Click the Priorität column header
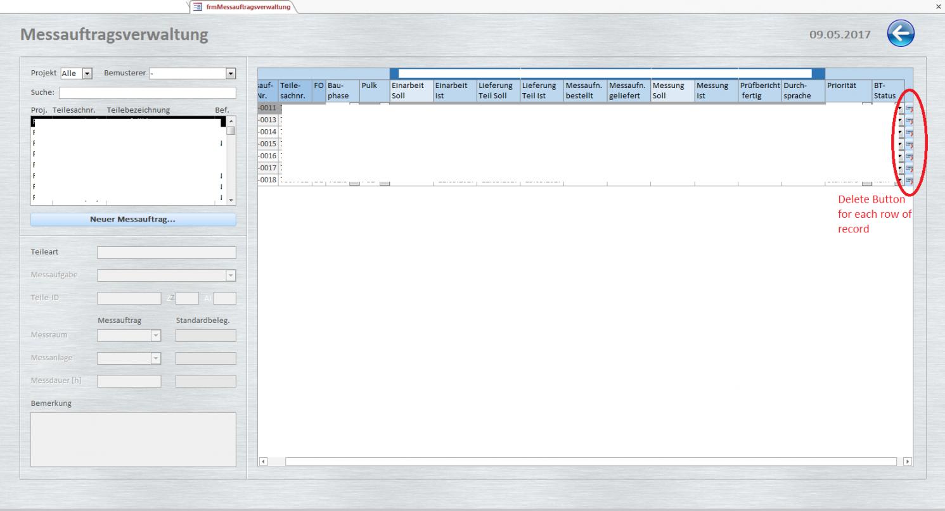Image resolution: width=945 pixels, height=511 pixels. [848, 91]
